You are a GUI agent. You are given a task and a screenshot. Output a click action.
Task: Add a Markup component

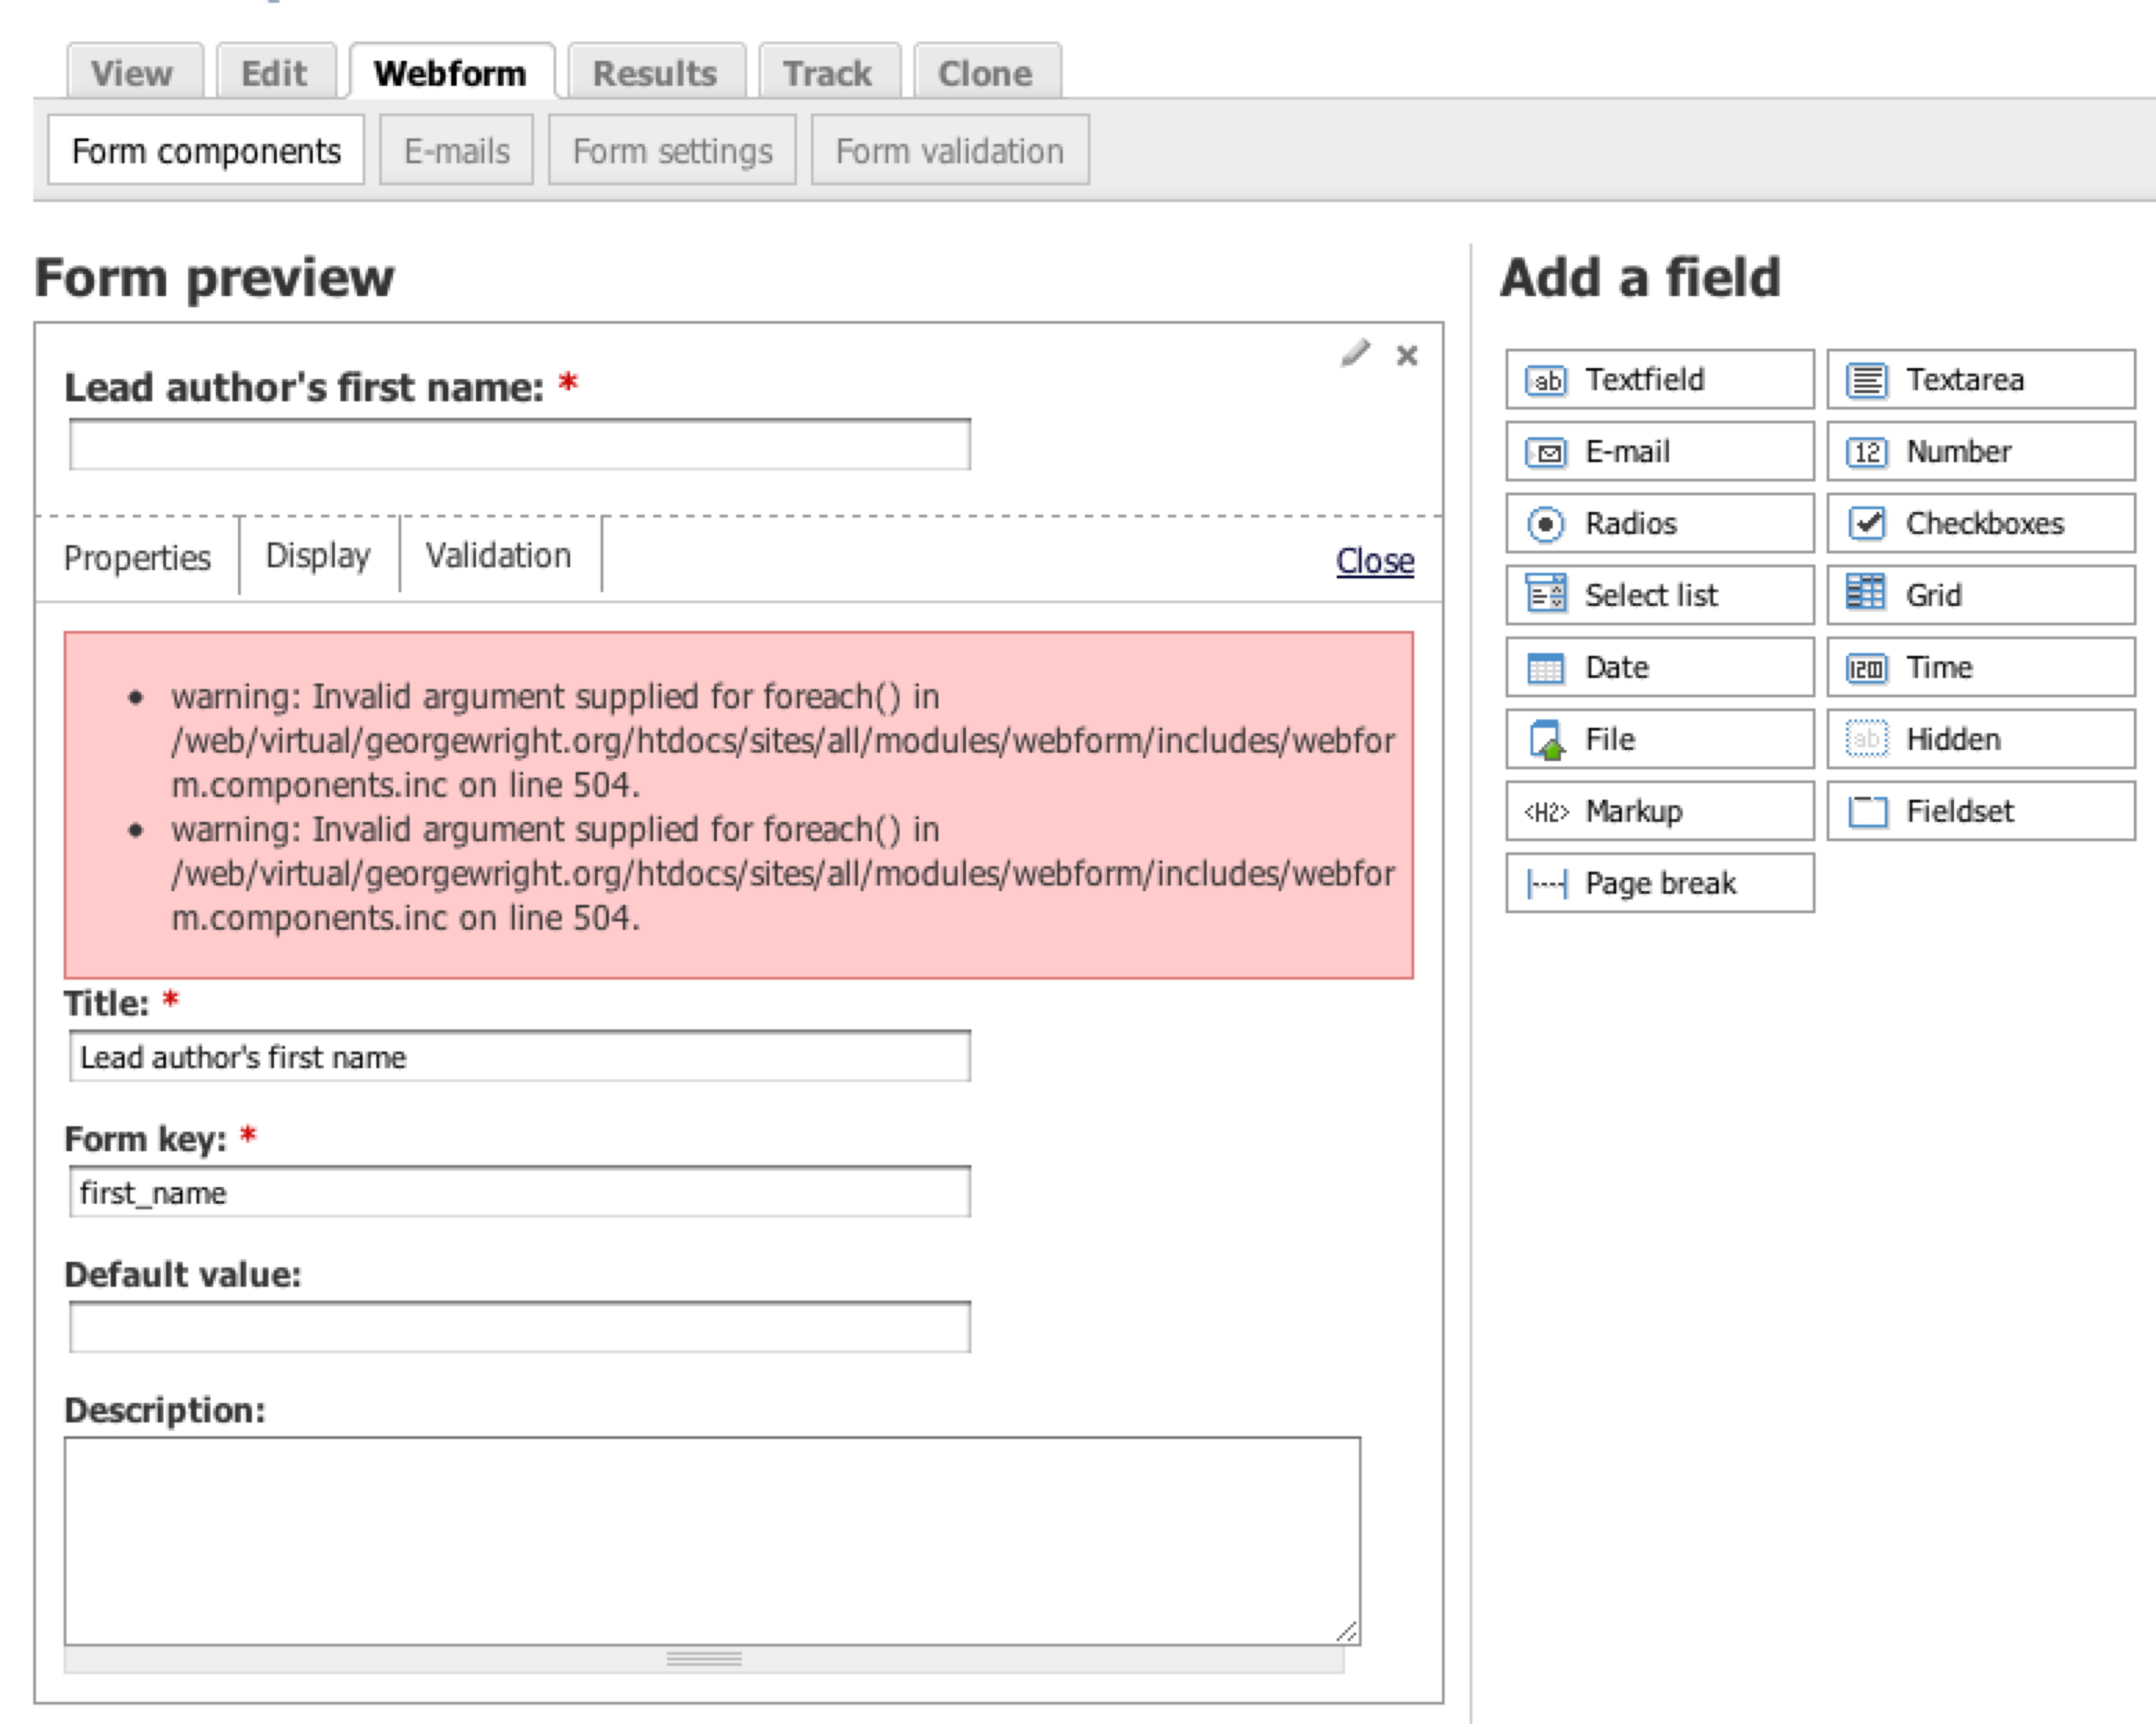1659,812
